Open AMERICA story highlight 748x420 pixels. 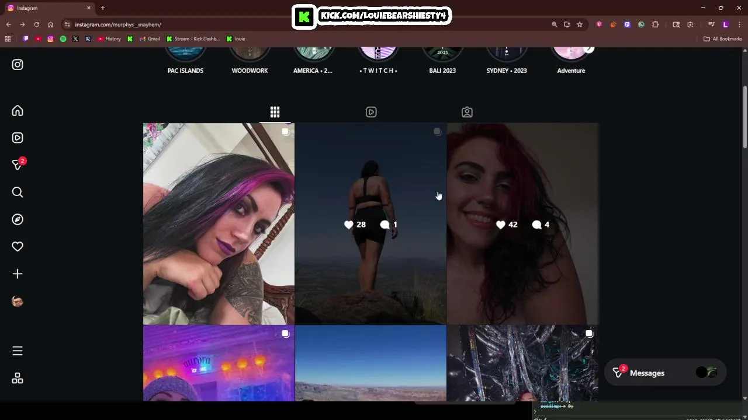(313, 61)
